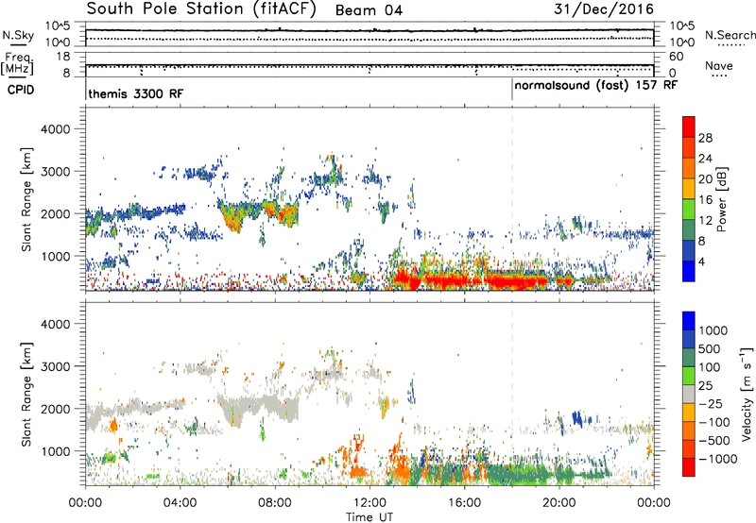
Task: Click the 'N.Sky' legend label
Action: (x=18, y=35)
